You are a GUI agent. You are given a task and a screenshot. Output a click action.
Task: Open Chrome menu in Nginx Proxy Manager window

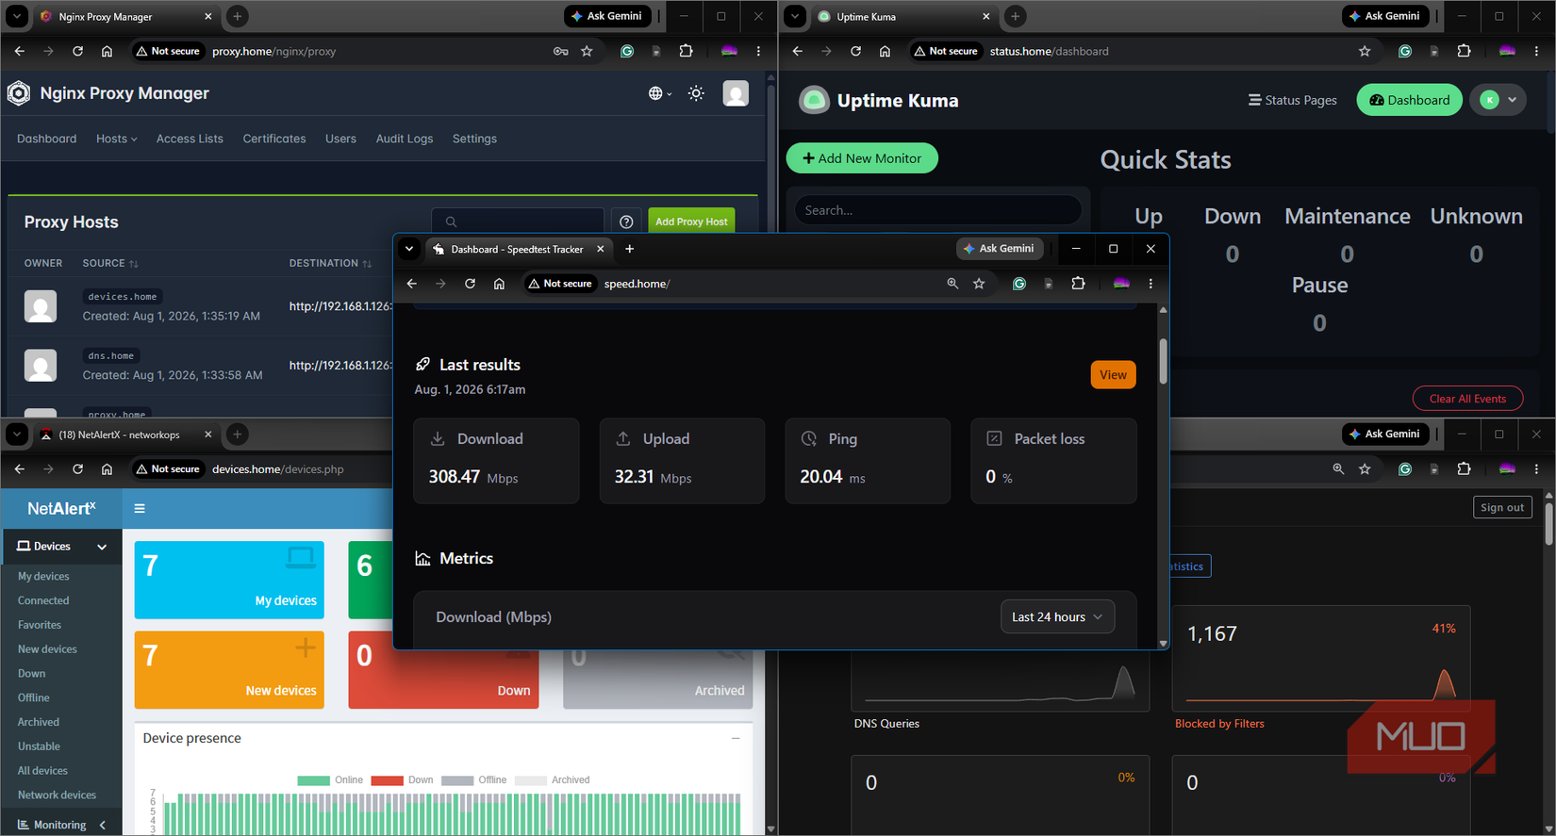[759, 51]
